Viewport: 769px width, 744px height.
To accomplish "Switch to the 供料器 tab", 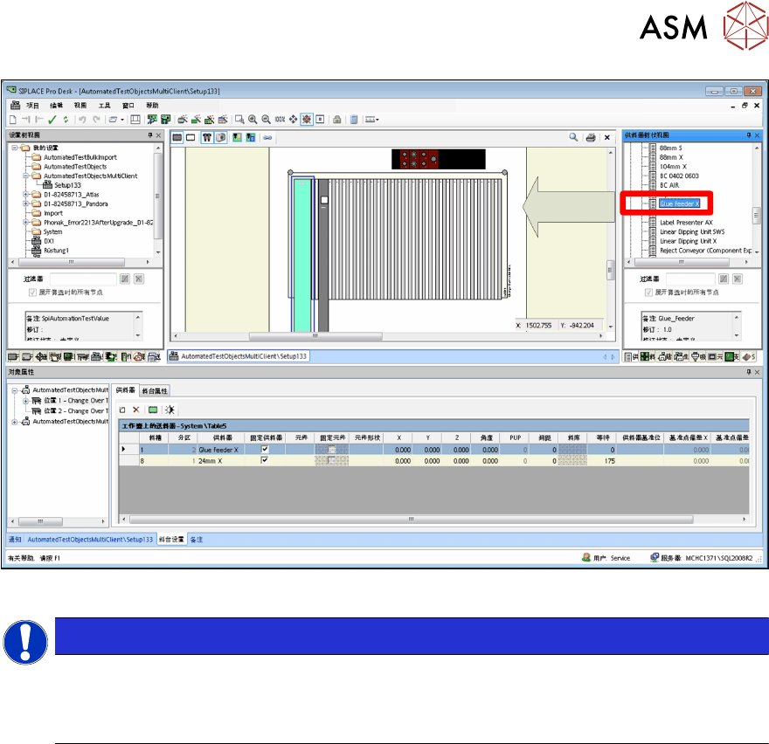I will click(126, 390).
